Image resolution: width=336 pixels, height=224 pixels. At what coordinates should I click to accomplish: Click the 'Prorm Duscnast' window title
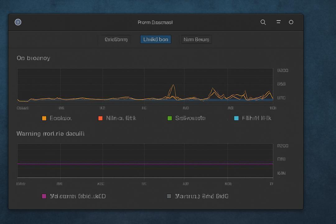(155, 22)
